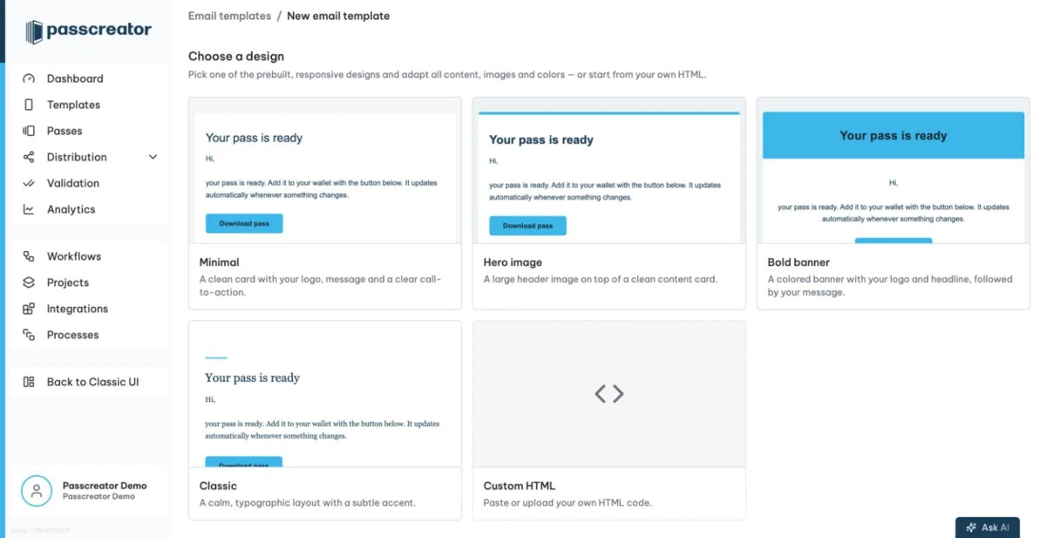1046x538 pixels.
Task: Click the Dashboard gauge icon
Action: point(29,78)
